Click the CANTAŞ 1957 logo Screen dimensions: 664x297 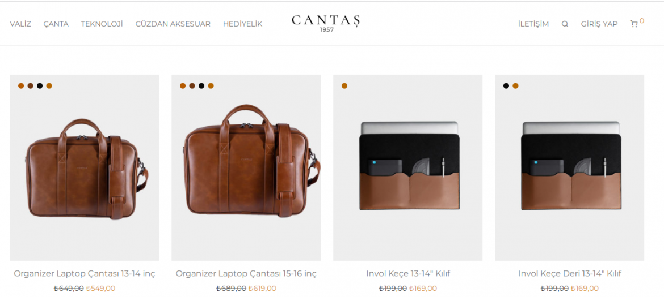[x=326, y=23]
